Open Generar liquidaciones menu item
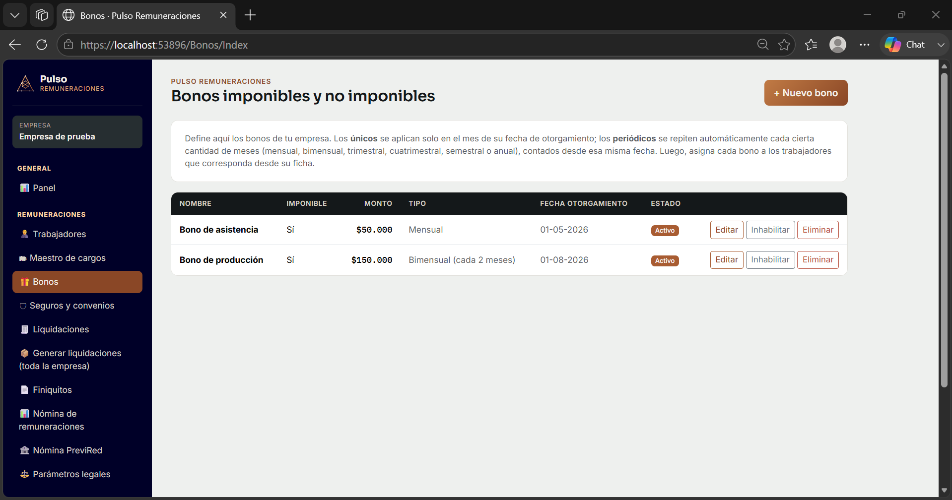Viewport: 952px width, 500px height. 77,360
